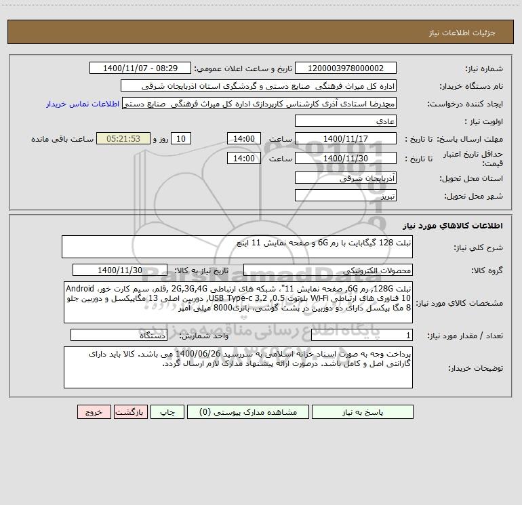This screenshot has width=522, height=505.
Task: Click the واحد شمارش field دستگاه
Action: pyautogui.click(x=119, y=336)
